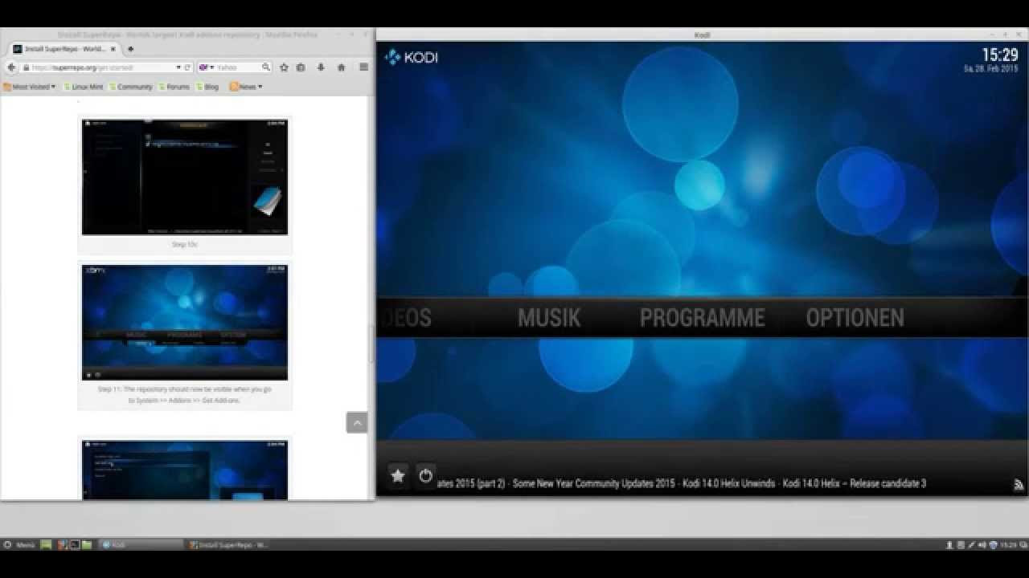Select the partially visible VIDEOS menu item
This screenshot has width=1029, height=578.
[x=405, y=318]
